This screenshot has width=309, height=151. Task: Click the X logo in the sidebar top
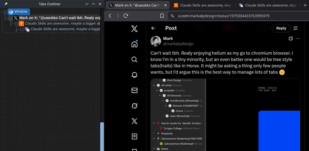(134, 29)
